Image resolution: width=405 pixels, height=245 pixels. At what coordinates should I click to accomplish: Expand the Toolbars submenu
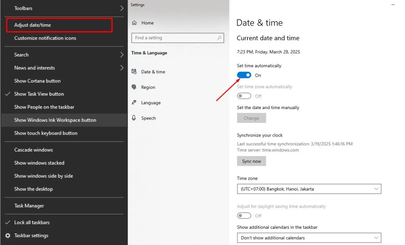tap(122, 8)
